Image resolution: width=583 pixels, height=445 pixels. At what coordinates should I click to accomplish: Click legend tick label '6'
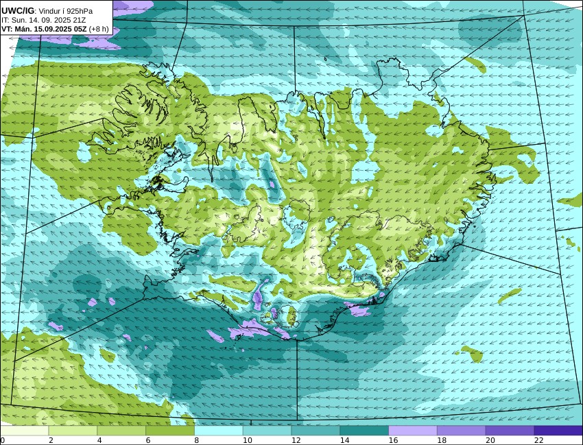pyautogui.click(x=148, y=440)
